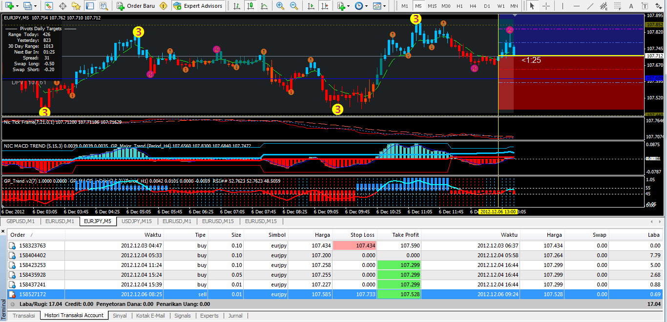Open a new chart window
This screenshot has width=667, height=322.
tap(10, 6)
